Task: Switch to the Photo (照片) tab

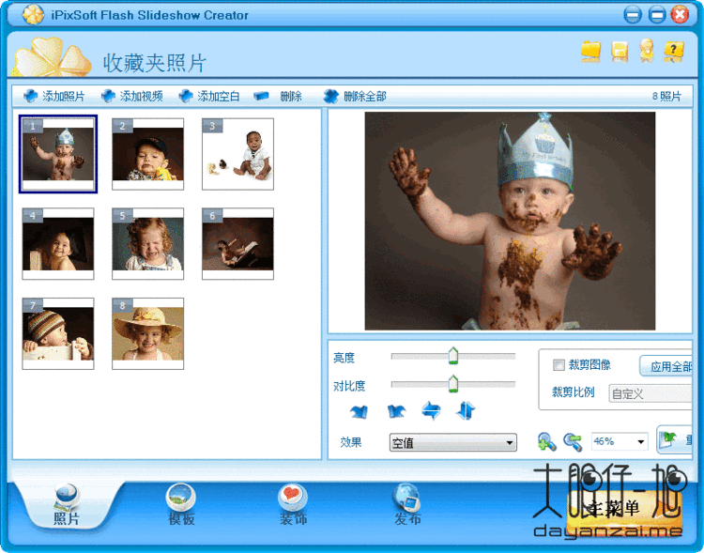Action: click(67, 504)
